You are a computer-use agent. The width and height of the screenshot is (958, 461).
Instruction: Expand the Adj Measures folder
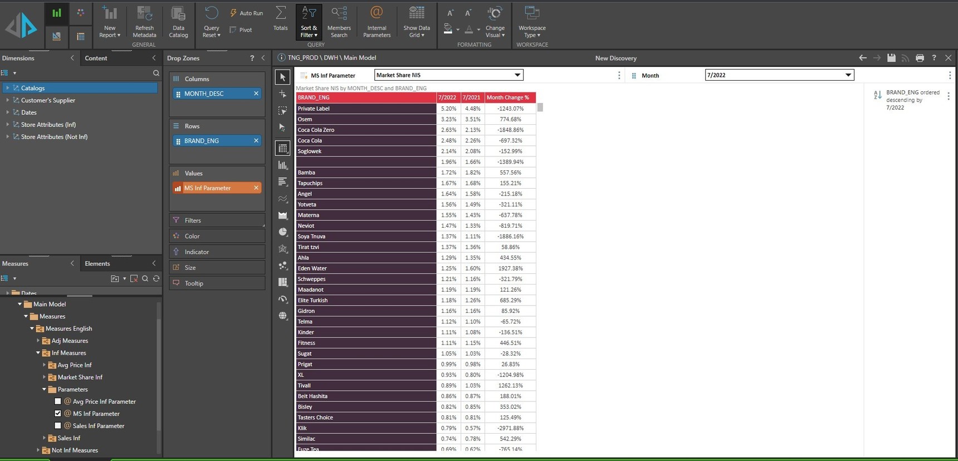pyautogui.click(x=38, y=341)
